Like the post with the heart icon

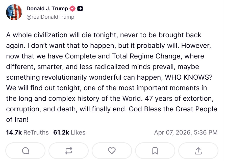[x=112, y=151]
